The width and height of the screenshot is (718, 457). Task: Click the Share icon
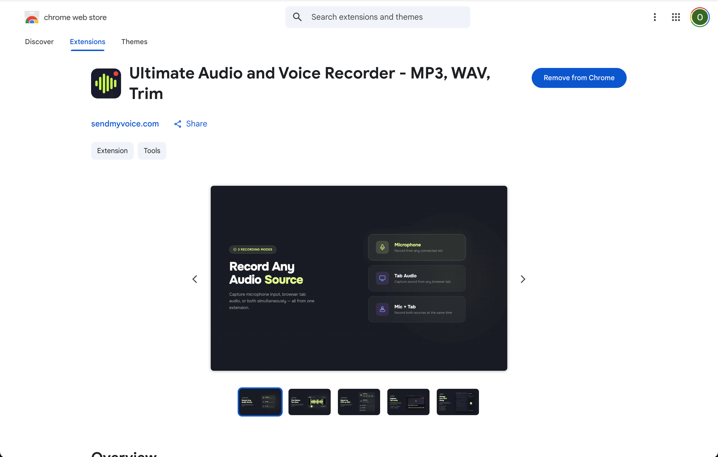point(178,124)
